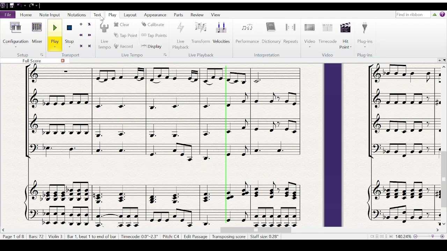Click the zoom slider handle
Image resolution: width=447 pixels, height=251 pixels.
(433, 236)
